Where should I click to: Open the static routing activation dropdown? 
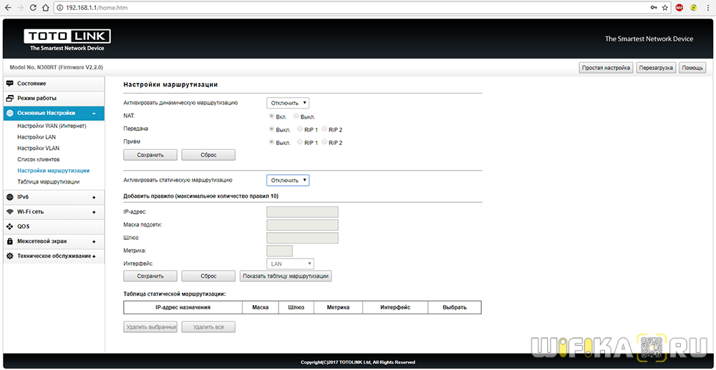pos(288,180)
